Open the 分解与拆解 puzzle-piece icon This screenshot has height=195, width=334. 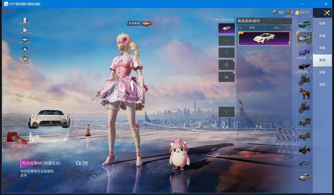pos(25,30)
